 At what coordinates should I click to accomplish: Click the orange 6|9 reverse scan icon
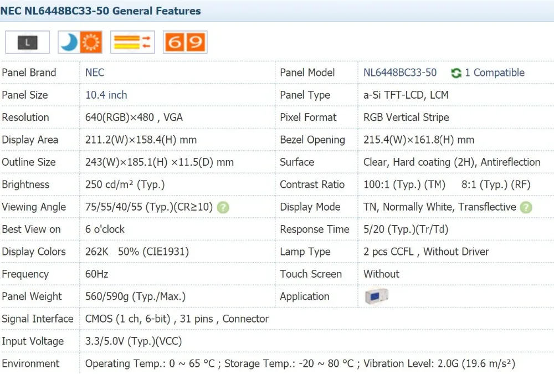(185, 43)
